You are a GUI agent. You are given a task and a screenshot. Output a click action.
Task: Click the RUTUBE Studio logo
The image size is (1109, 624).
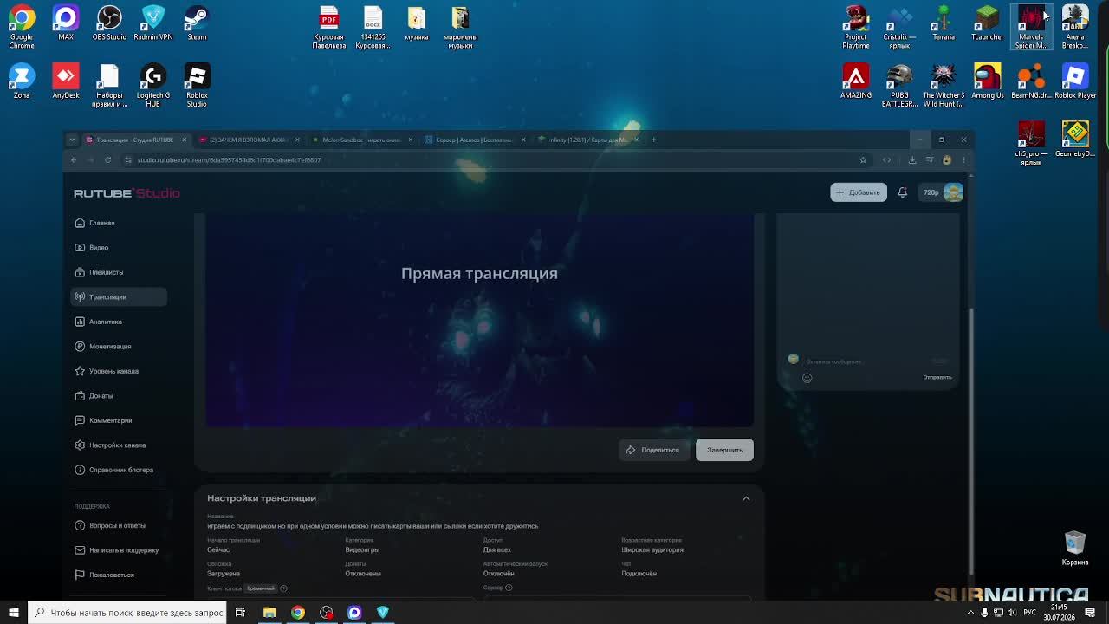pyautogui.click(x=126, y=193)
